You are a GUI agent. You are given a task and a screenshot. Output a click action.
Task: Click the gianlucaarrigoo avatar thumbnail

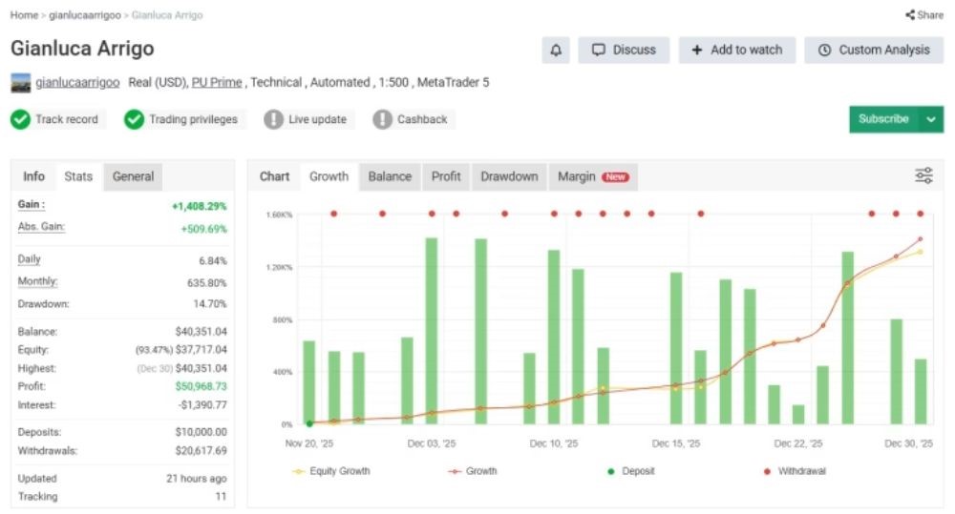point(21,83)
